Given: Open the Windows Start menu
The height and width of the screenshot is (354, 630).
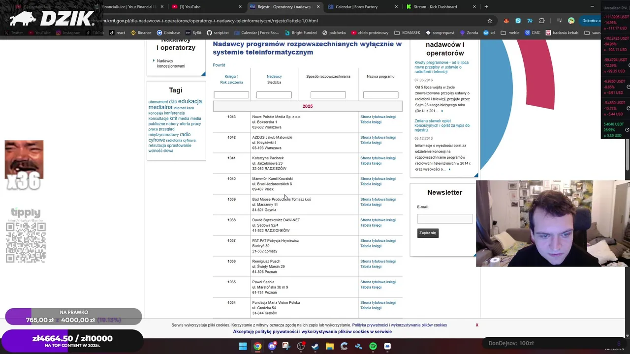Looking at the screenshot, I should 243,346.
